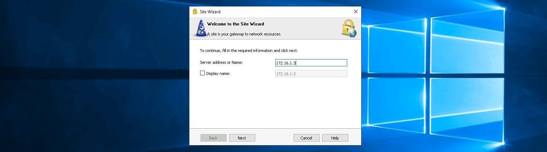Viewport: 547px width, 152px height.
Task: Enable the Display name checkbox
Action: 203,73
